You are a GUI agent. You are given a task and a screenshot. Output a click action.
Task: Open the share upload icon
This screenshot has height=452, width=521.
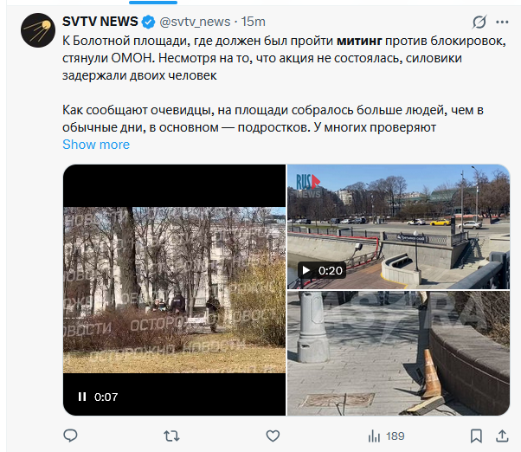(x=502, y=436)
